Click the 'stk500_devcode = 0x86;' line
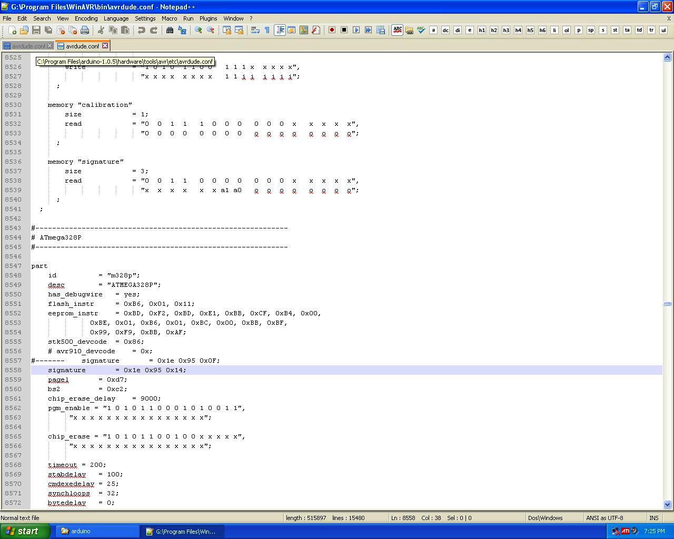 pos(96,342)
